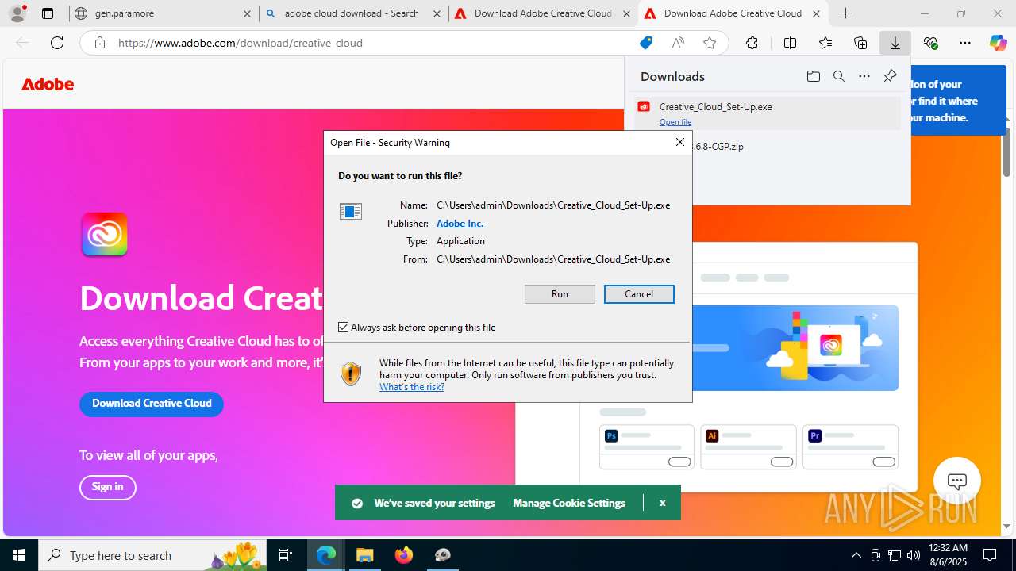Click the Creative Cloud app logo
1016x571 pixels.
pos(105,234)
